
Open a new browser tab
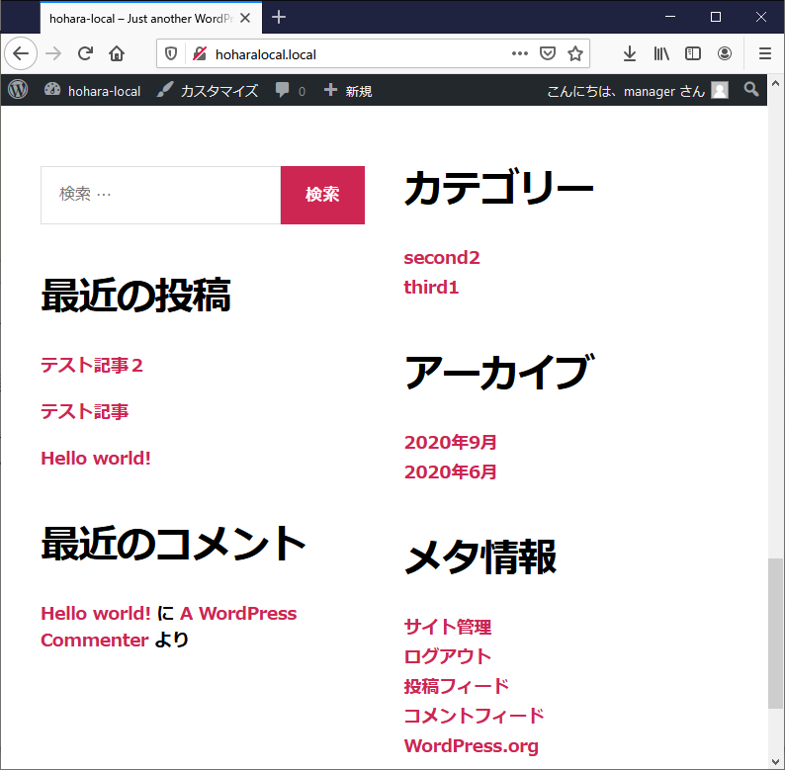pos(279,17)
